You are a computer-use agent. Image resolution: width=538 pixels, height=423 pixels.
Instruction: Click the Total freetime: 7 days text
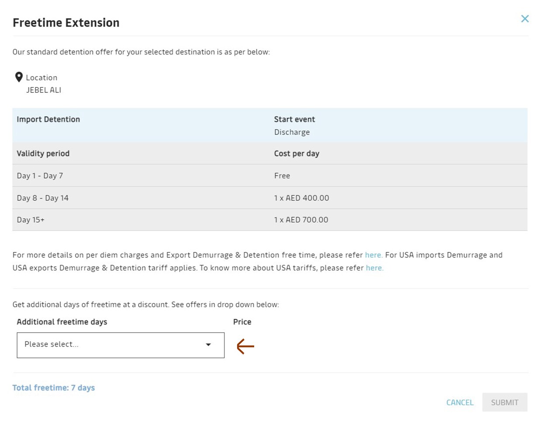(53, 388)
